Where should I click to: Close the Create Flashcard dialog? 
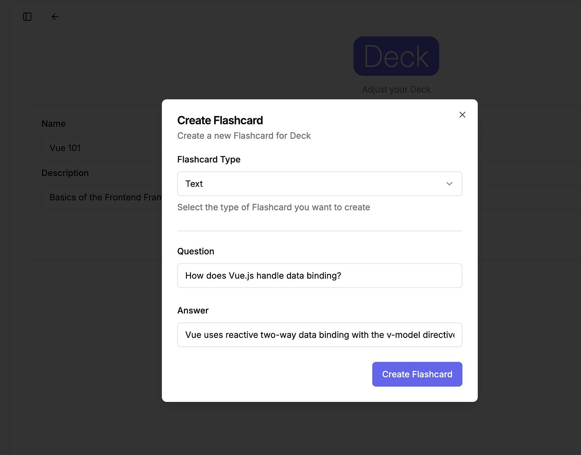(462, 115)
